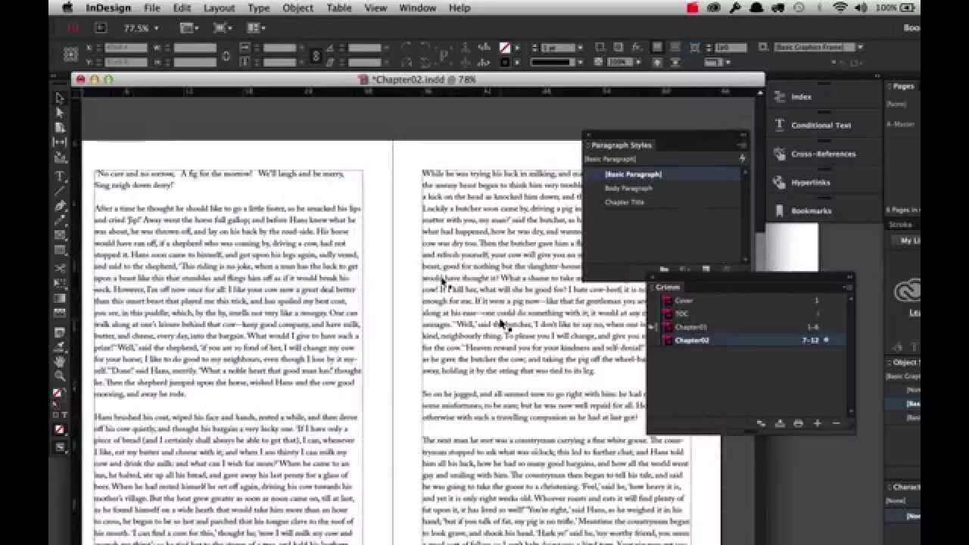Image resolution: width=969 pixels, height=545 pixels.
Task: Open the Type menu
Action: 259,8
